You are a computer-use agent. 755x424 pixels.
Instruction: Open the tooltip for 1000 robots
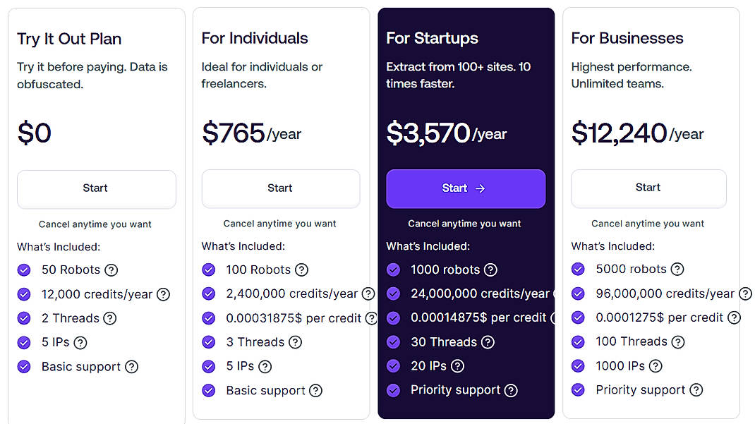coord(491,270)
